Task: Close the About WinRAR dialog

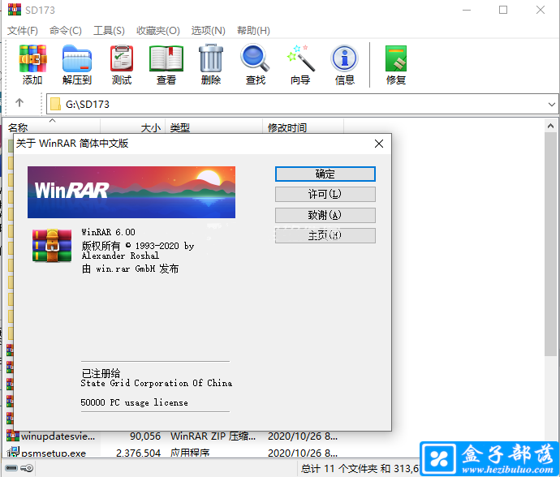Action: pos(379,144)
